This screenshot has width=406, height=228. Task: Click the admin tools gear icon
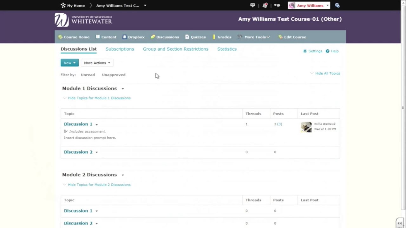(337, 5)
